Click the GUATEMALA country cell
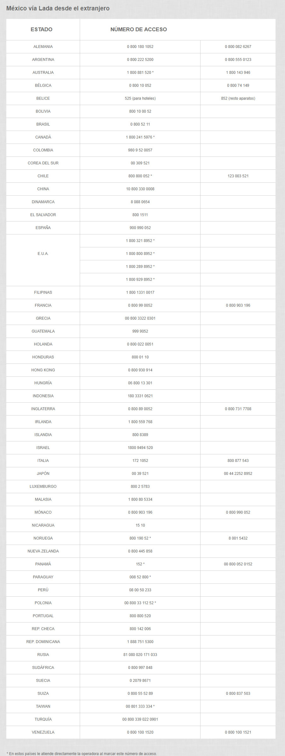This screenshot has height=756, width=285. [43, 331]
